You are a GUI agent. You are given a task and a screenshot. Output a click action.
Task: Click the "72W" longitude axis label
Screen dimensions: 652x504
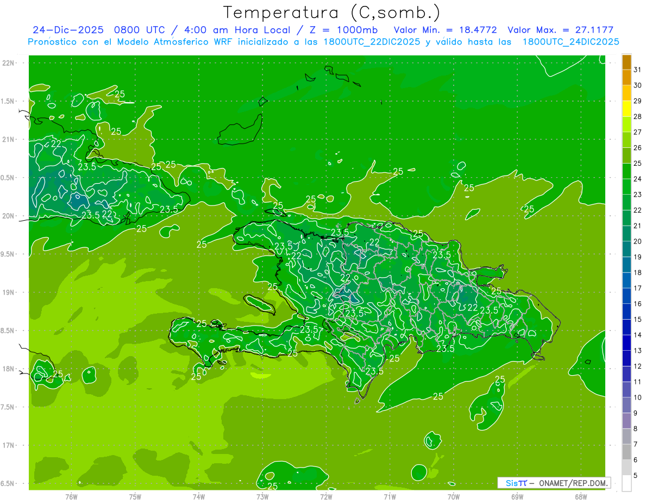point(326,496)
